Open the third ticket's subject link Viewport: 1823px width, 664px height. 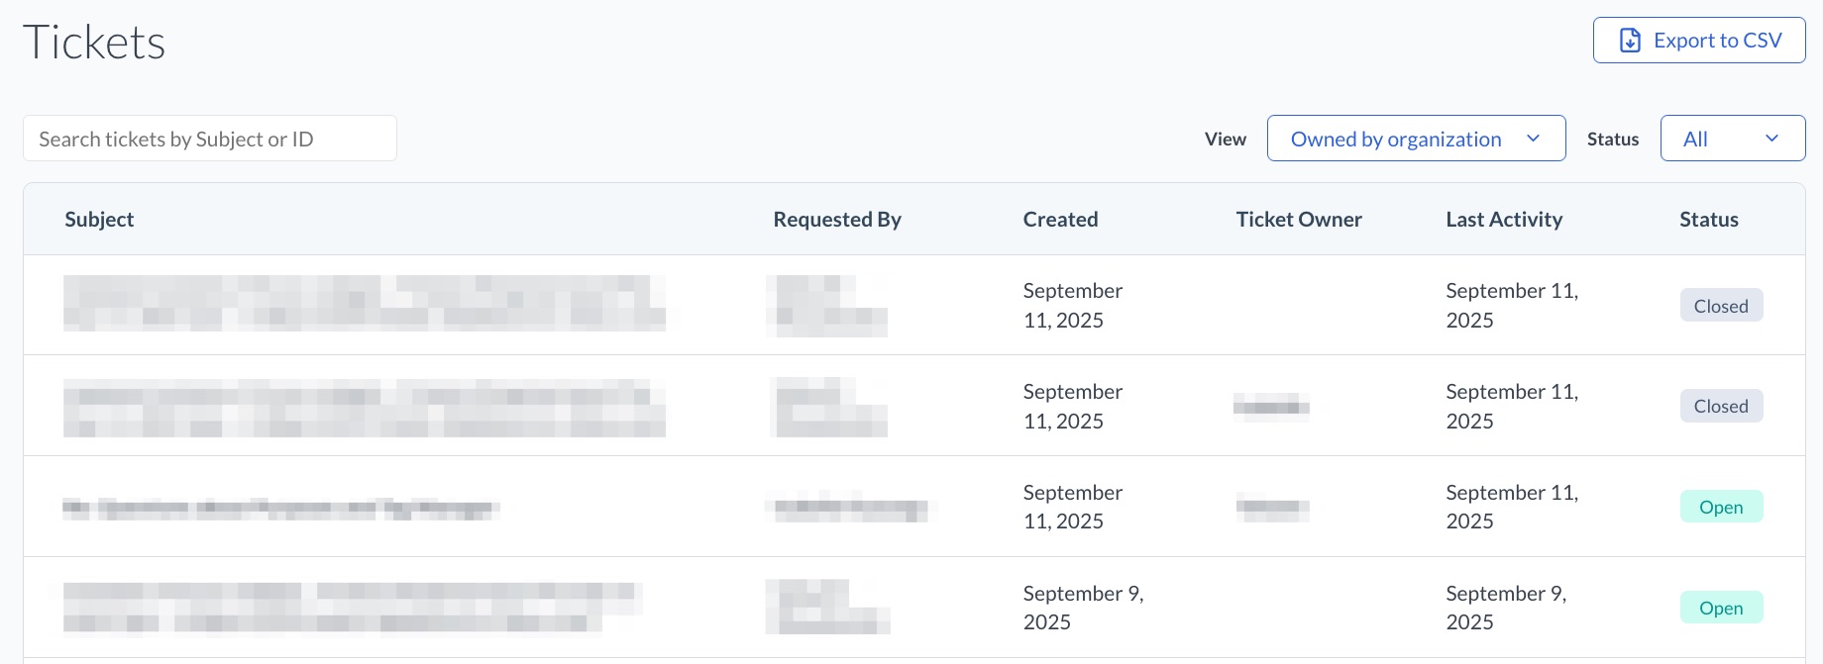[x=280, y=509]
